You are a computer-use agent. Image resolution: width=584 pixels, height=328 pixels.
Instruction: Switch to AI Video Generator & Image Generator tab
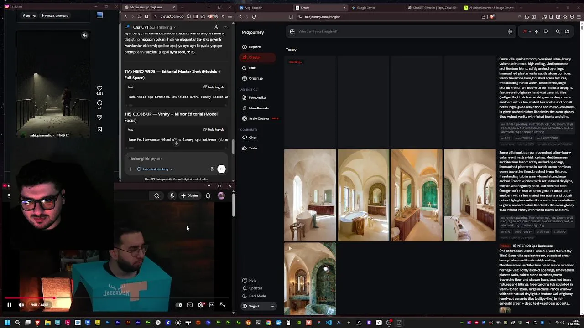pos(488,8)
